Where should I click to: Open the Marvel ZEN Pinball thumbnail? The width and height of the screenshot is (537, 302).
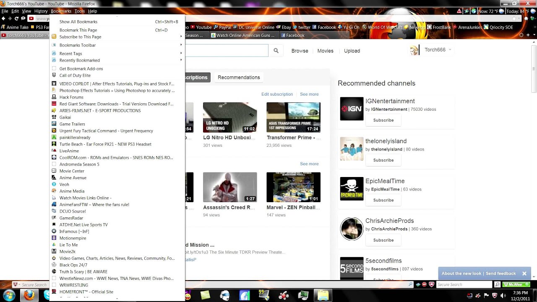(x=293, y=187)
